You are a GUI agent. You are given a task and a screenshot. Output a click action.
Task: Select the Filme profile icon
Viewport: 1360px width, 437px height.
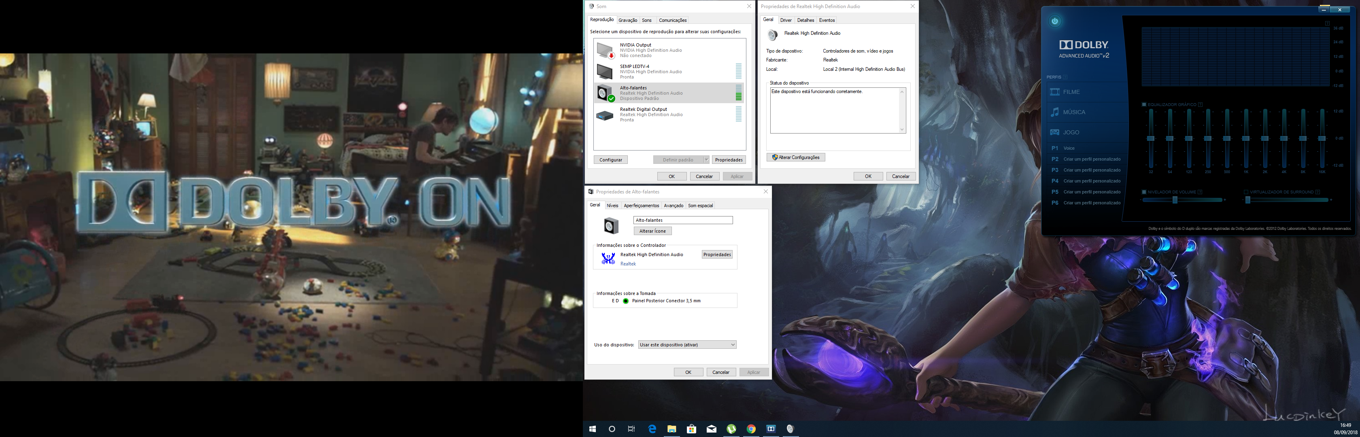[x=1055, y=92]
